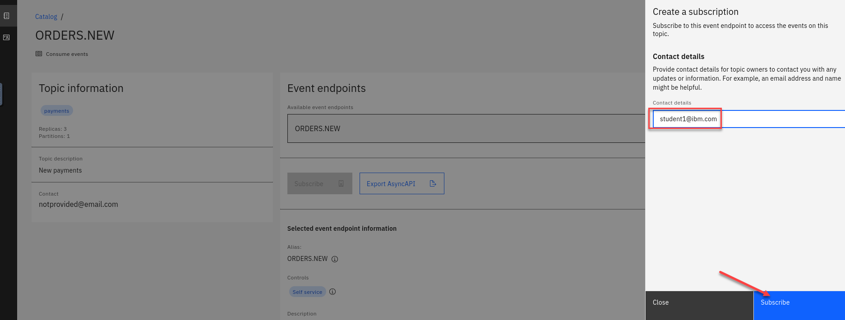Image resolution: width=845 pixels, height=320 pixels.
Task: Click the Self service tag
Action: pyautogui.click(x=307, y=292)
